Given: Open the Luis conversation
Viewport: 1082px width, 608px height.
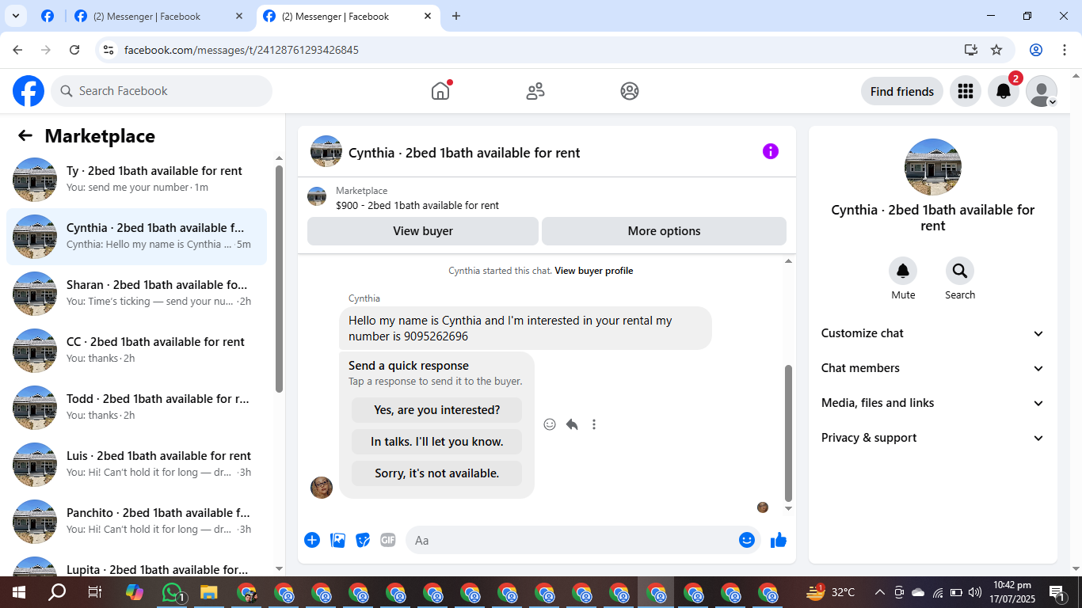Looking at the screenshot, I should tap(136, 465).
